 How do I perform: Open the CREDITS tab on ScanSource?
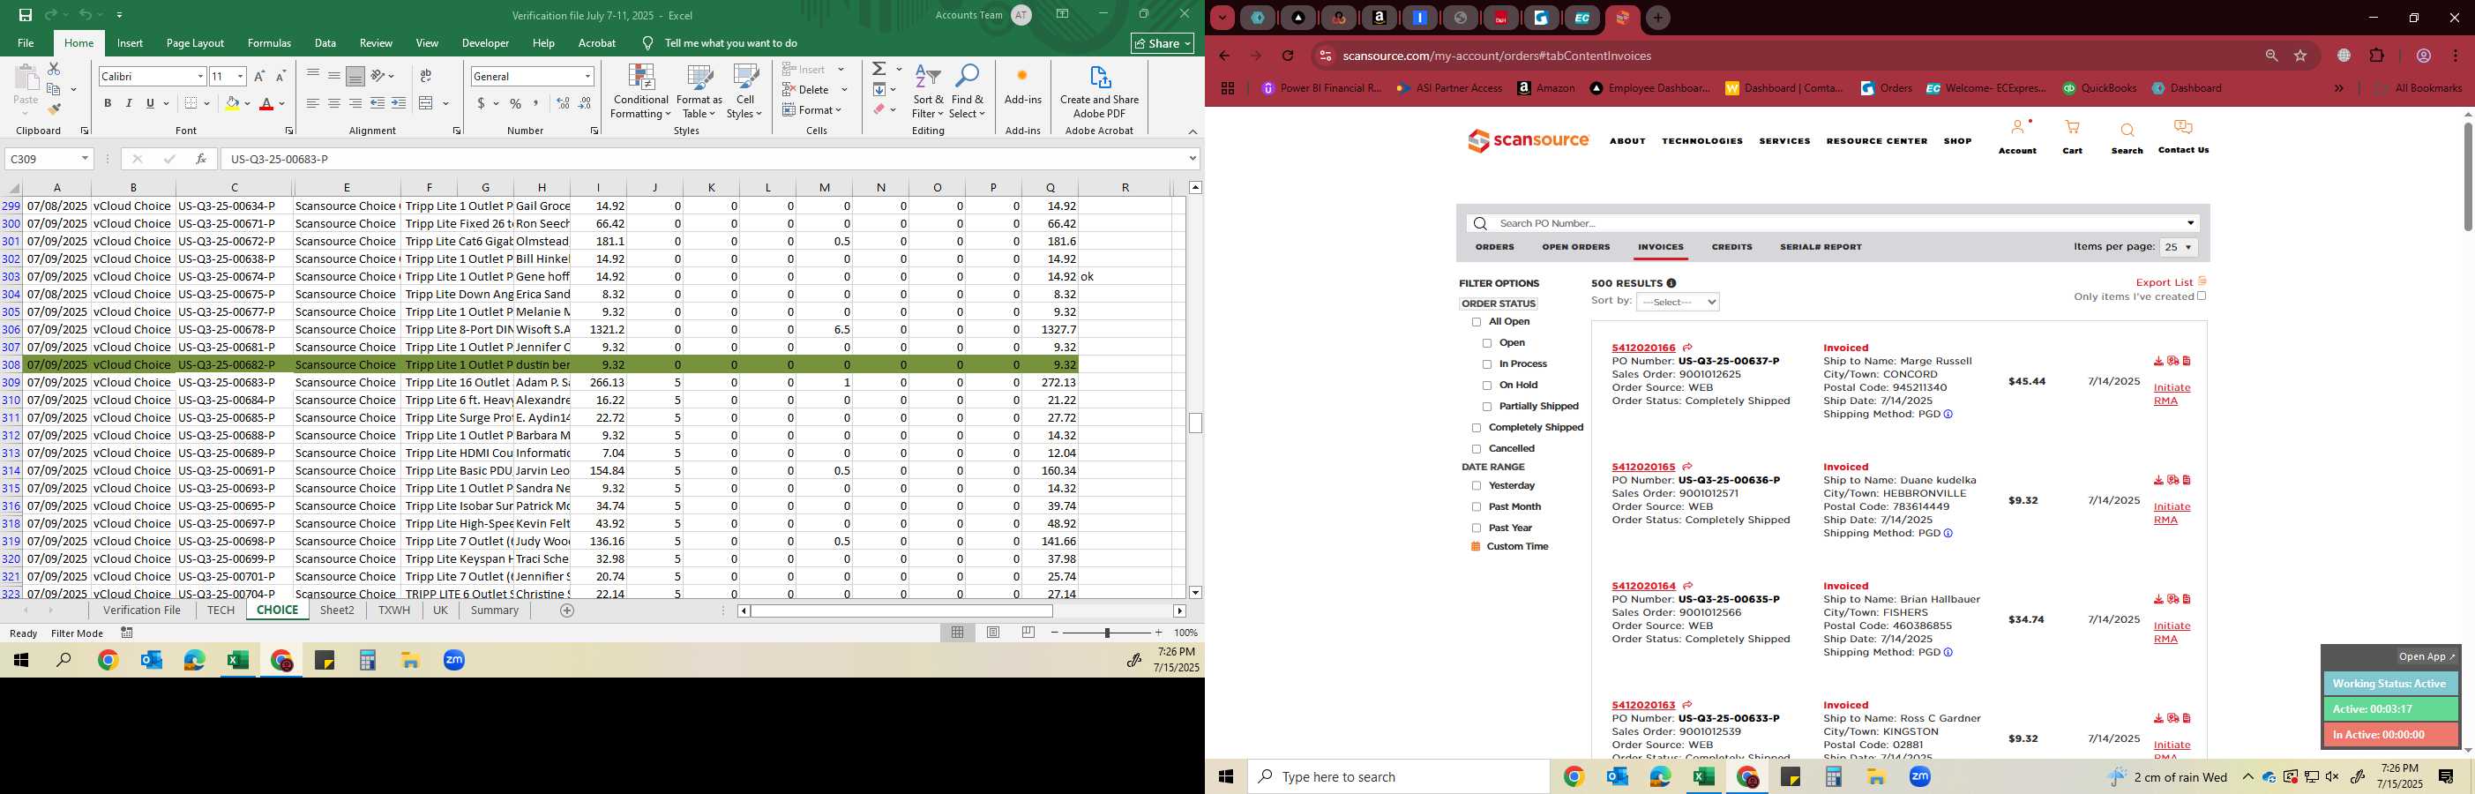1731,247
